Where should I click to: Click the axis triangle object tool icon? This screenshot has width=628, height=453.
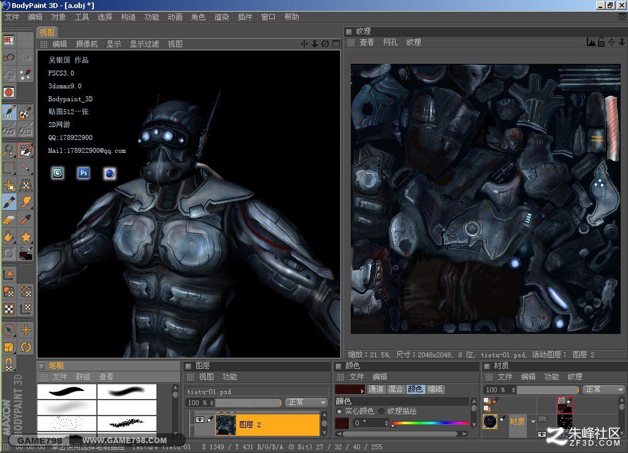tap(9, 274)
